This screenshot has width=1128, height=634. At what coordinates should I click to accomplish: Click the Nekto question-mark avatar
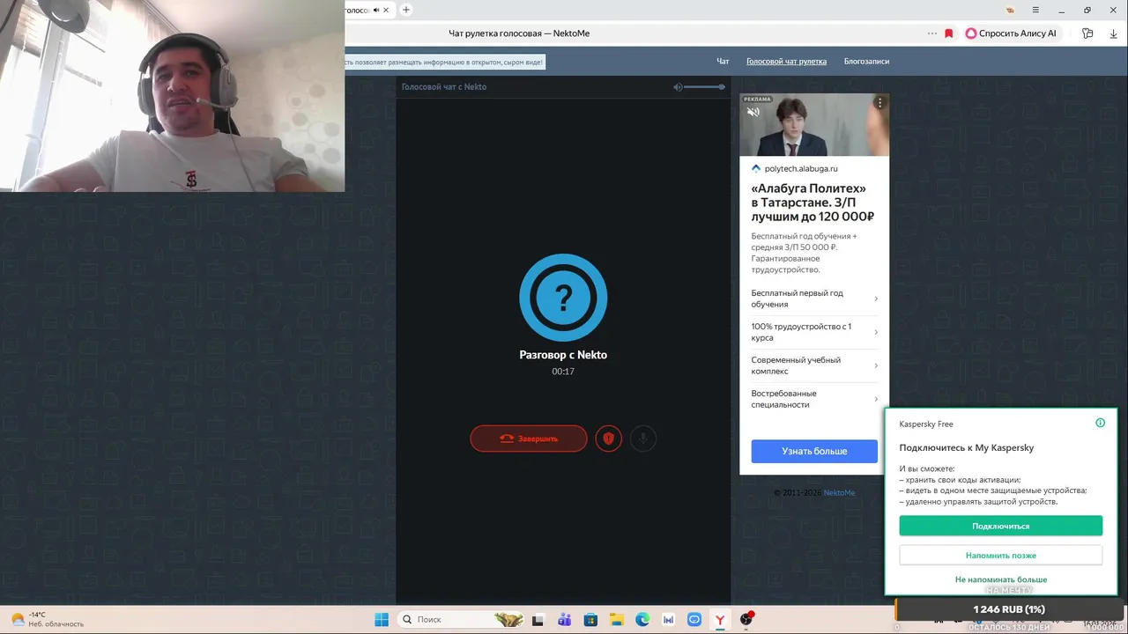pos(563,298)
